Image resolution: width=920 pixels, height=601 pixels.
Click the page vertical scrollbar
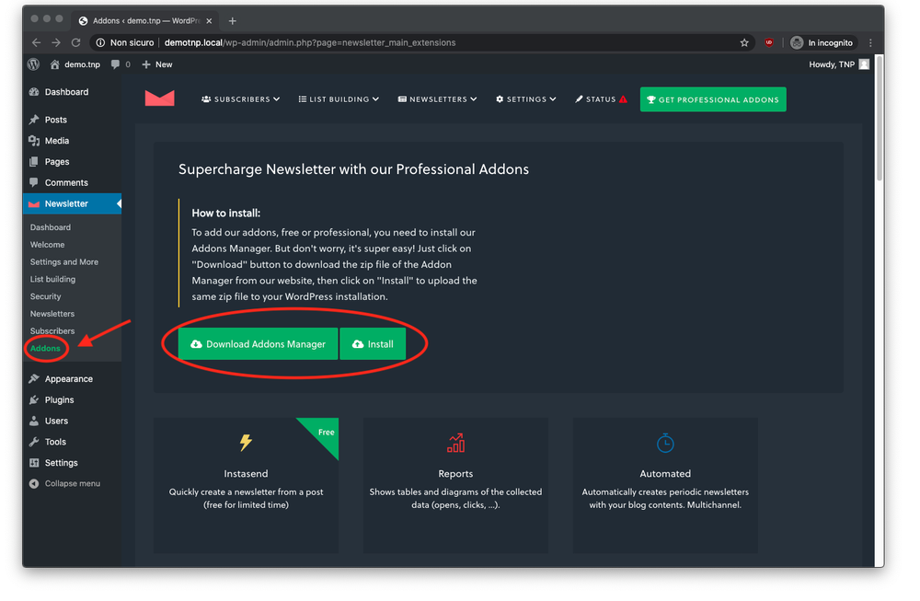pyautogui.click(x=879, y=119)
